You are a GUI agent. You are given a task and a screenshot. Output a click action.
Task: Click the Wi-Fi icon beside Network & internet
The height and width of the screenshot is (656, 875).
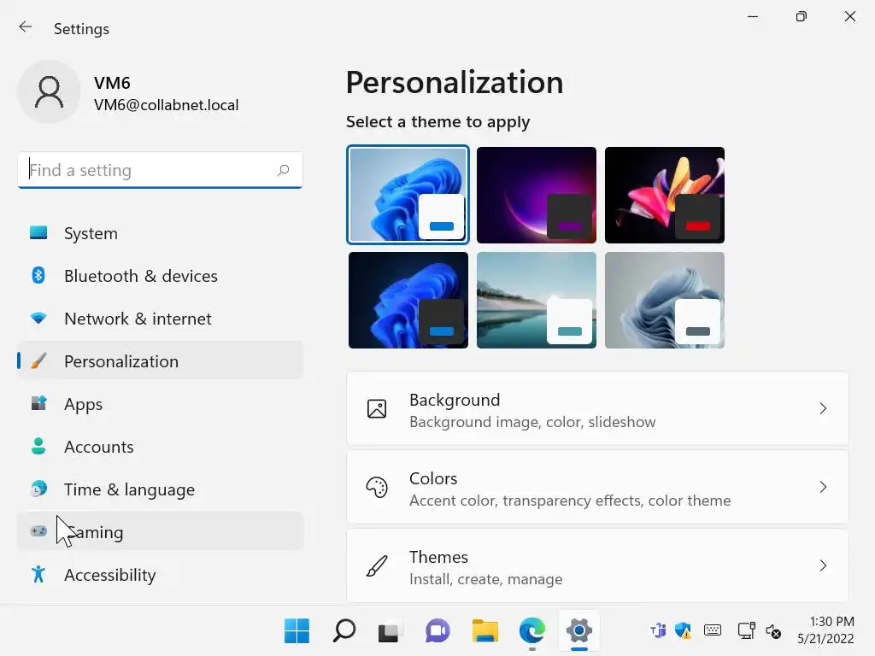click(x=38, y=318)
